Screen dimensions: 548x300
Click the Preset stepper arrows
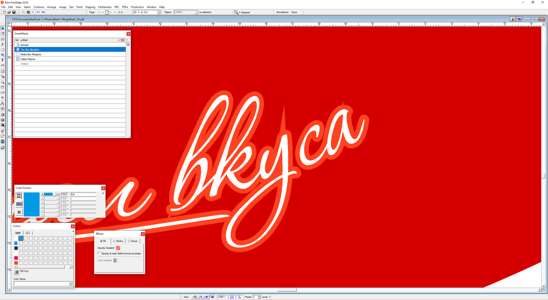(259, 297)
